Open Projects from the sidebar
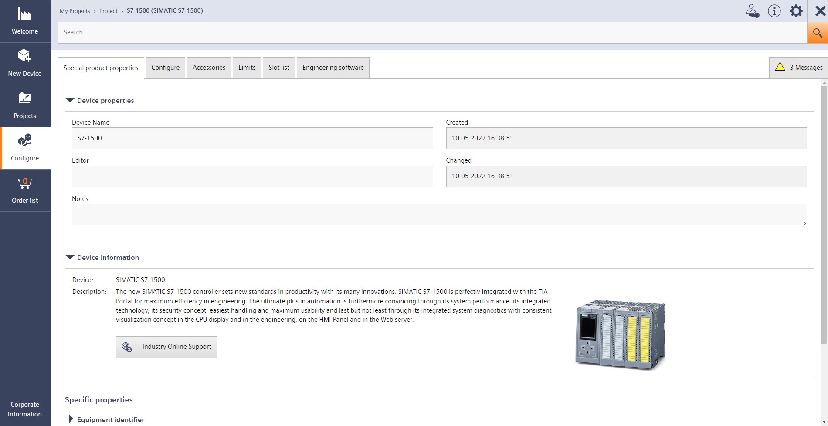The height and width of the screenshot is (426, 828). tap(25, 106)
